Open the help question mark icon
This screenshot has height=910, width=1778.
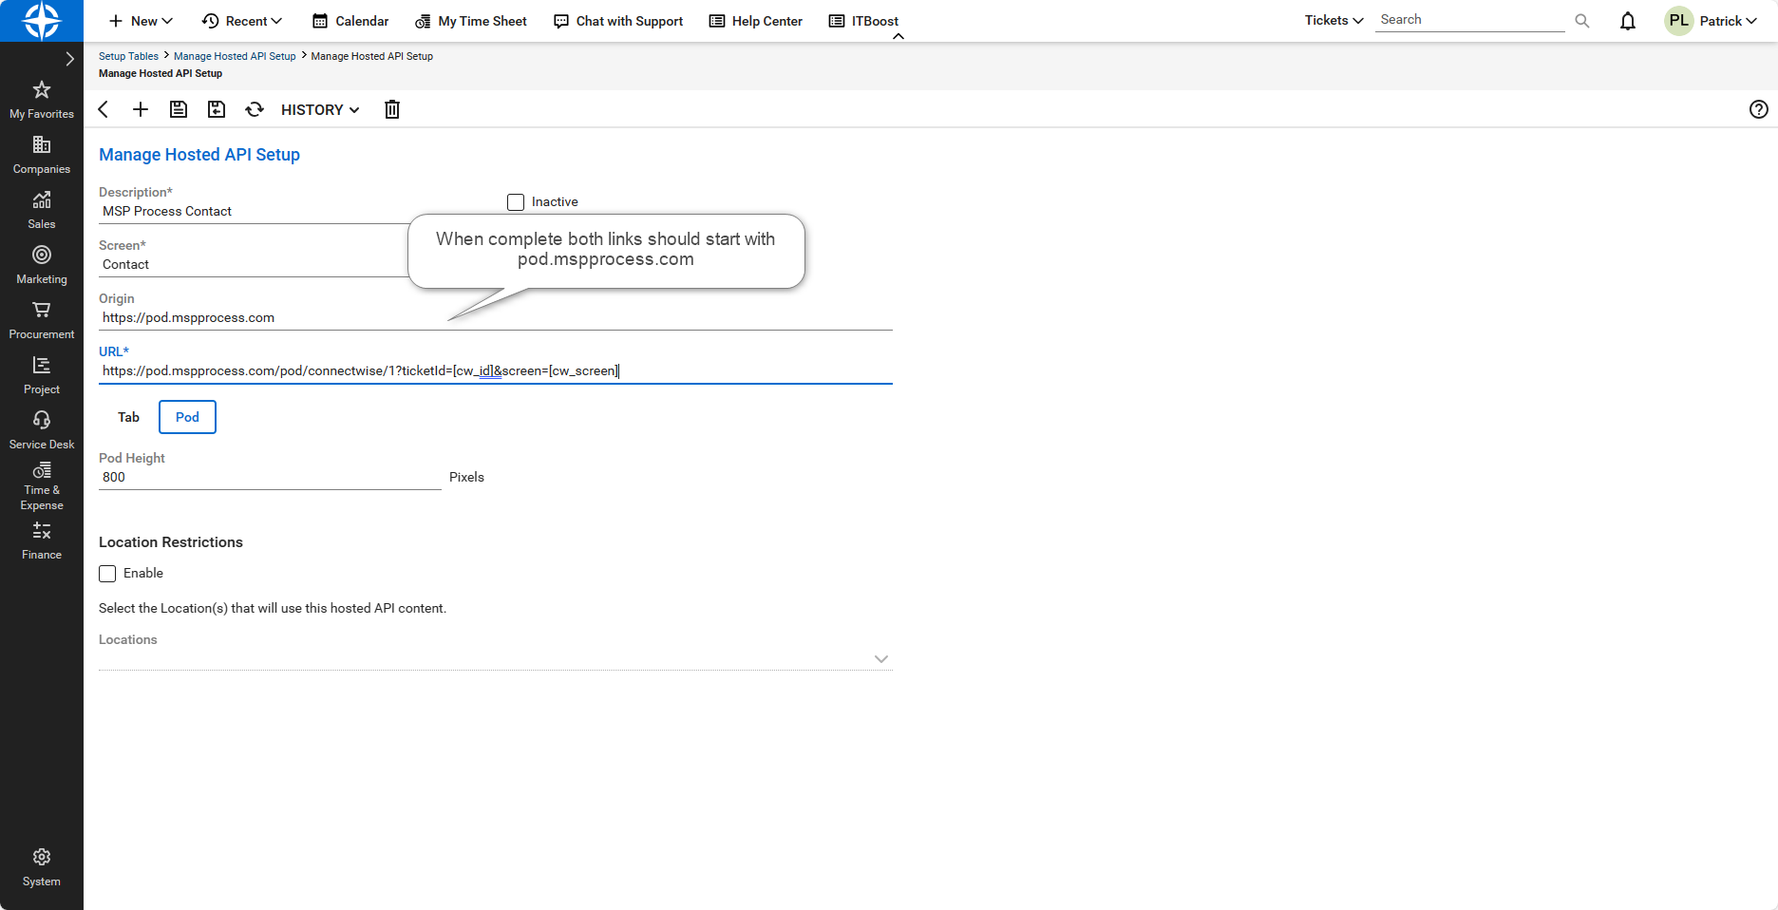pos(1759,109)
